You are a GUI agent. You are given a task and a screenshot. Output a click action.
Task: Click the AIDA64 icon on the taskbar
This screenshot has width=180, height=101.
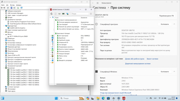(x=124, y=98)
